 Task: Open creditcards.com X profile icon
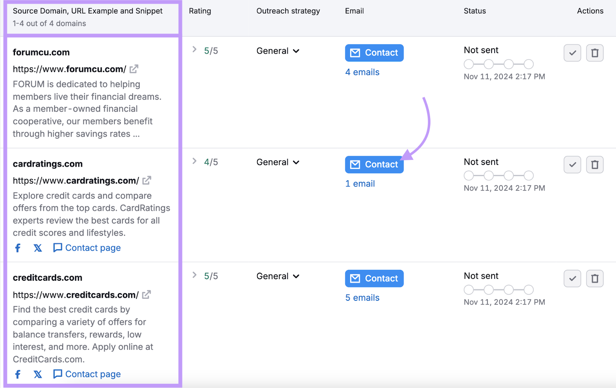pyautogui.click(x=38, y=374)
